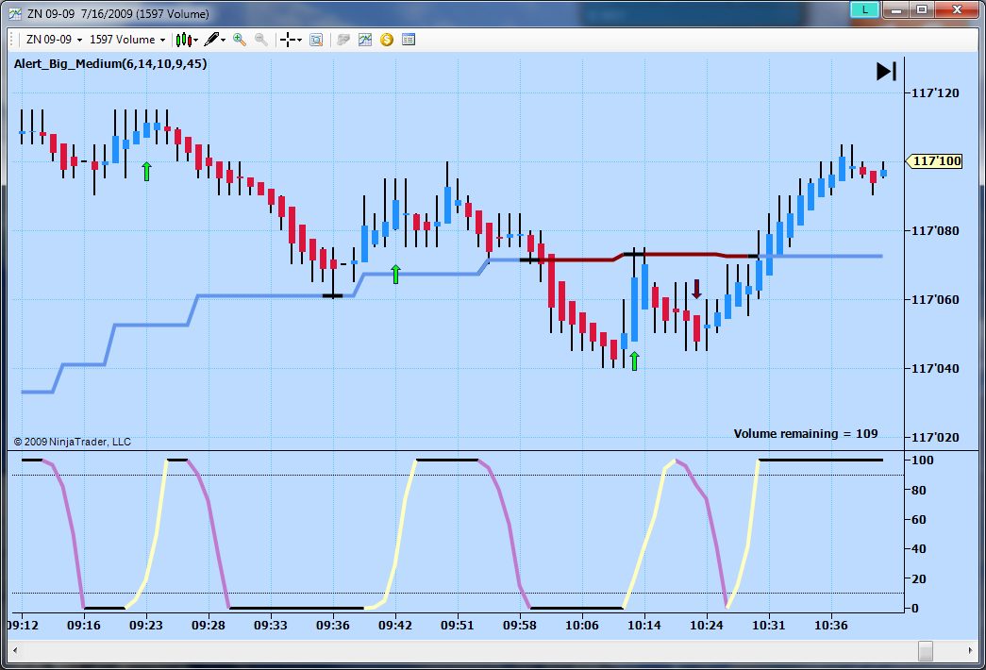This screenshot has height=670, width=986.
Task: Expand the chart style dropdown arrow
Action: coord(196,41)
